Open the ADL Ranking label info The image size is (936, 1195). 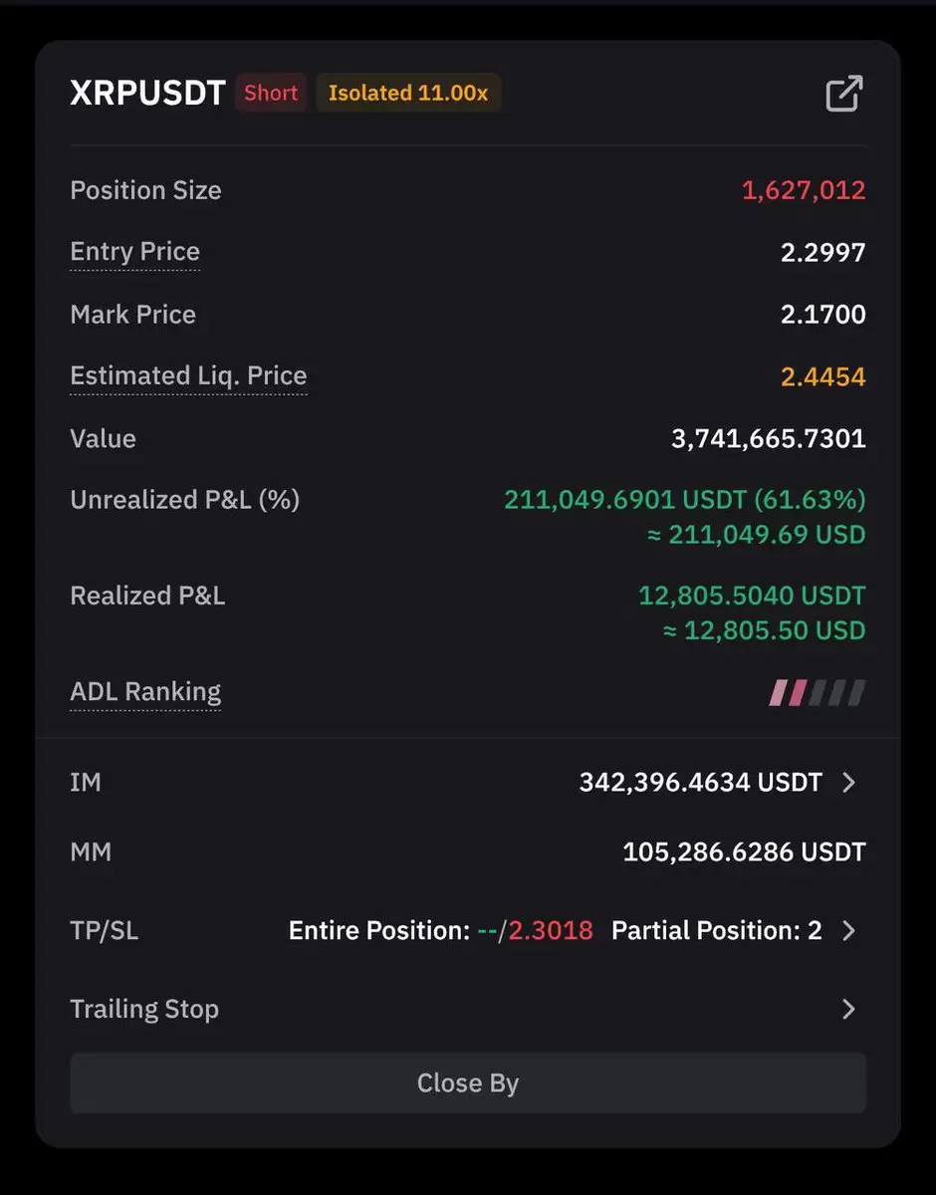tap(145, 692)
